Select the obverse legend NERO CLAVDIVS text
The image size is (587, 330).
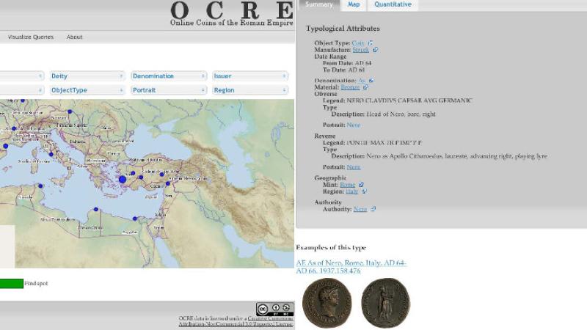coord(409,100)
